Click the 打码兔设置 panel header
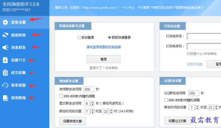Screen dimensions: 221x128 pyautogui.click(x=172, y=26)
